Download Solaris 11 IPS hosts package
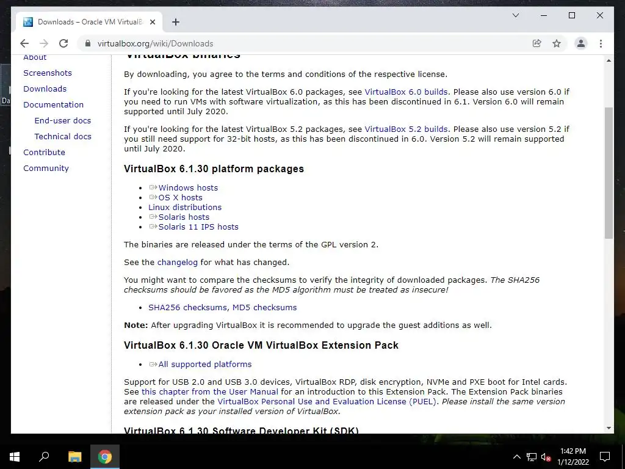The height and width of the screenshot is (469, 625). 198,227
